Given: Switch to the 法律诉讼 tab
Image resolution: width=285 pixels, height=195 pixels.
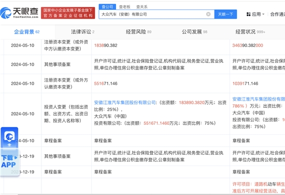Looking at the screenshot, I should pyautogui.click(x=83, y=32).
